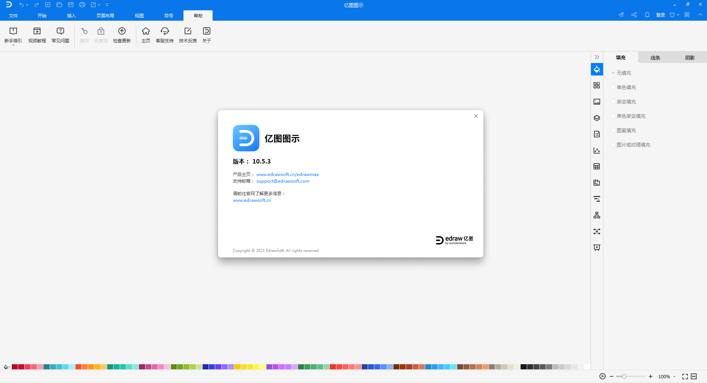Open the org chart panel icon
This screenshot has width=707, height=383.
[x=597, y=215]
